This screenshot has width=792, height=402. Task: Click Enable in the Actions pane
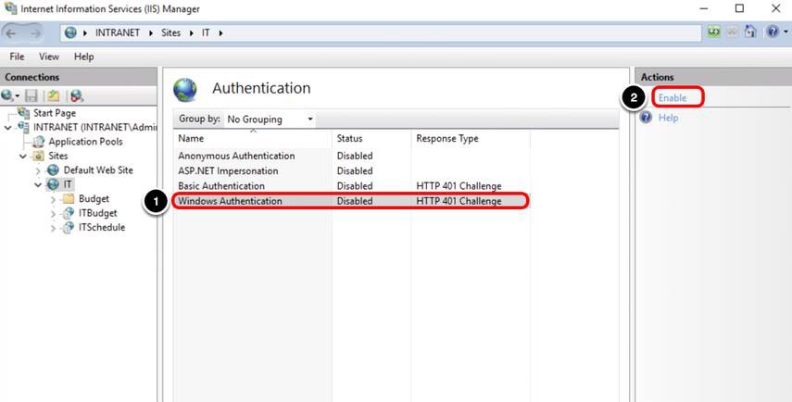point(673,97)
